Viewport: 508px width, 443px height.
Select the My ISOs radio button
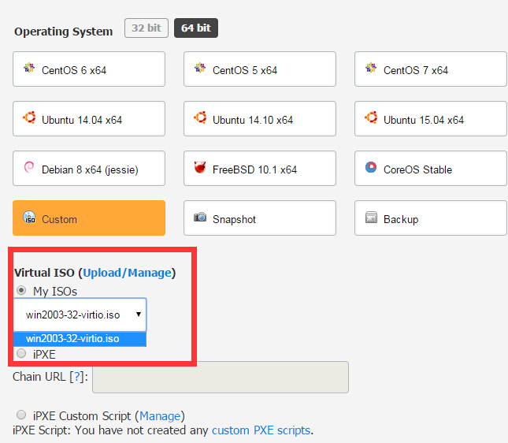tap(21, 291)
